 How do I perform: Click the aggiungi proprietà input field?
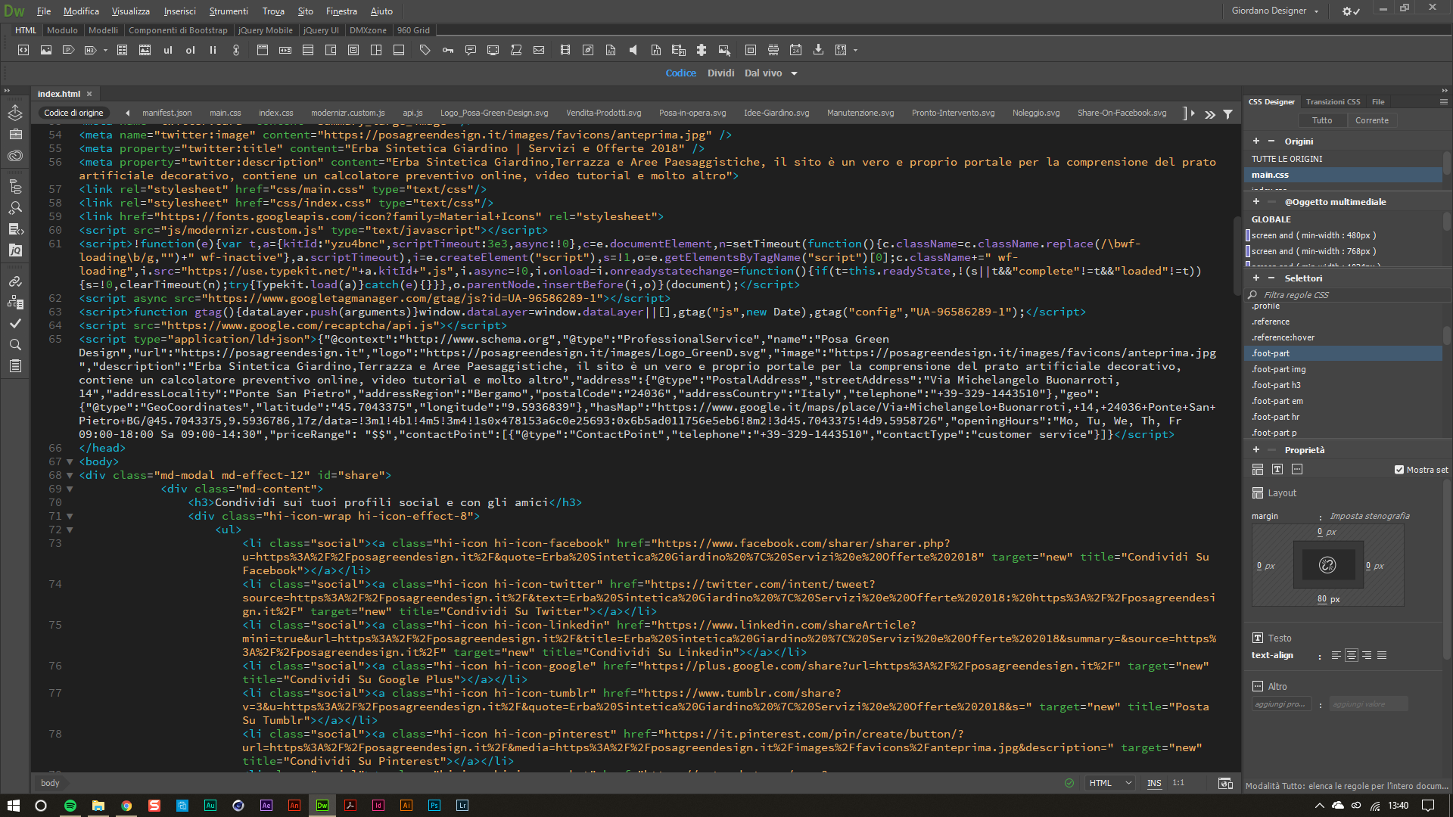click(1283, 704)
